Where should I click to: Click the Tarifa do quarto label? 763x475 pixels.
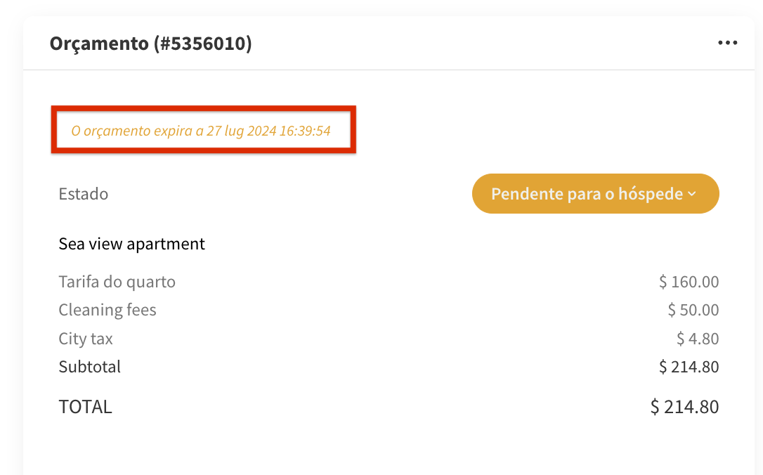coord(117,282)
